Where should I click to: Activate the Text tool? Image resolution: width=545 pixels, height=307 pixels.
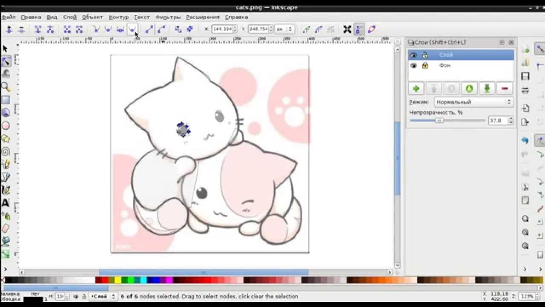[x=6, y=203]
